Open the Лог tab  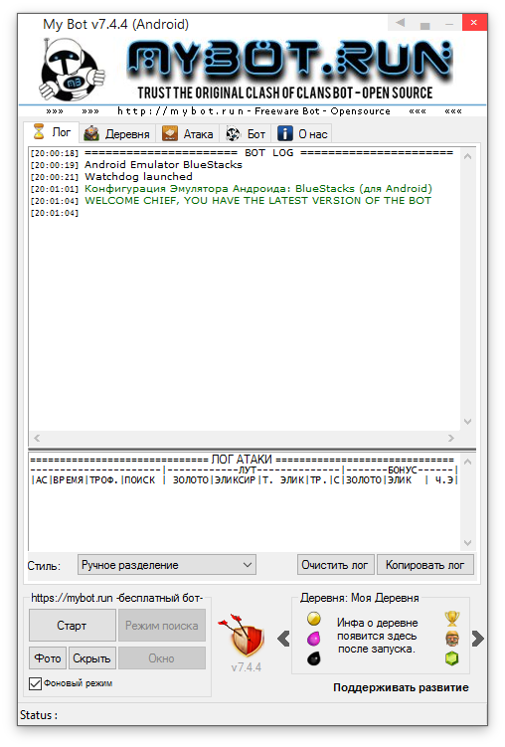(x=52, y=132)
